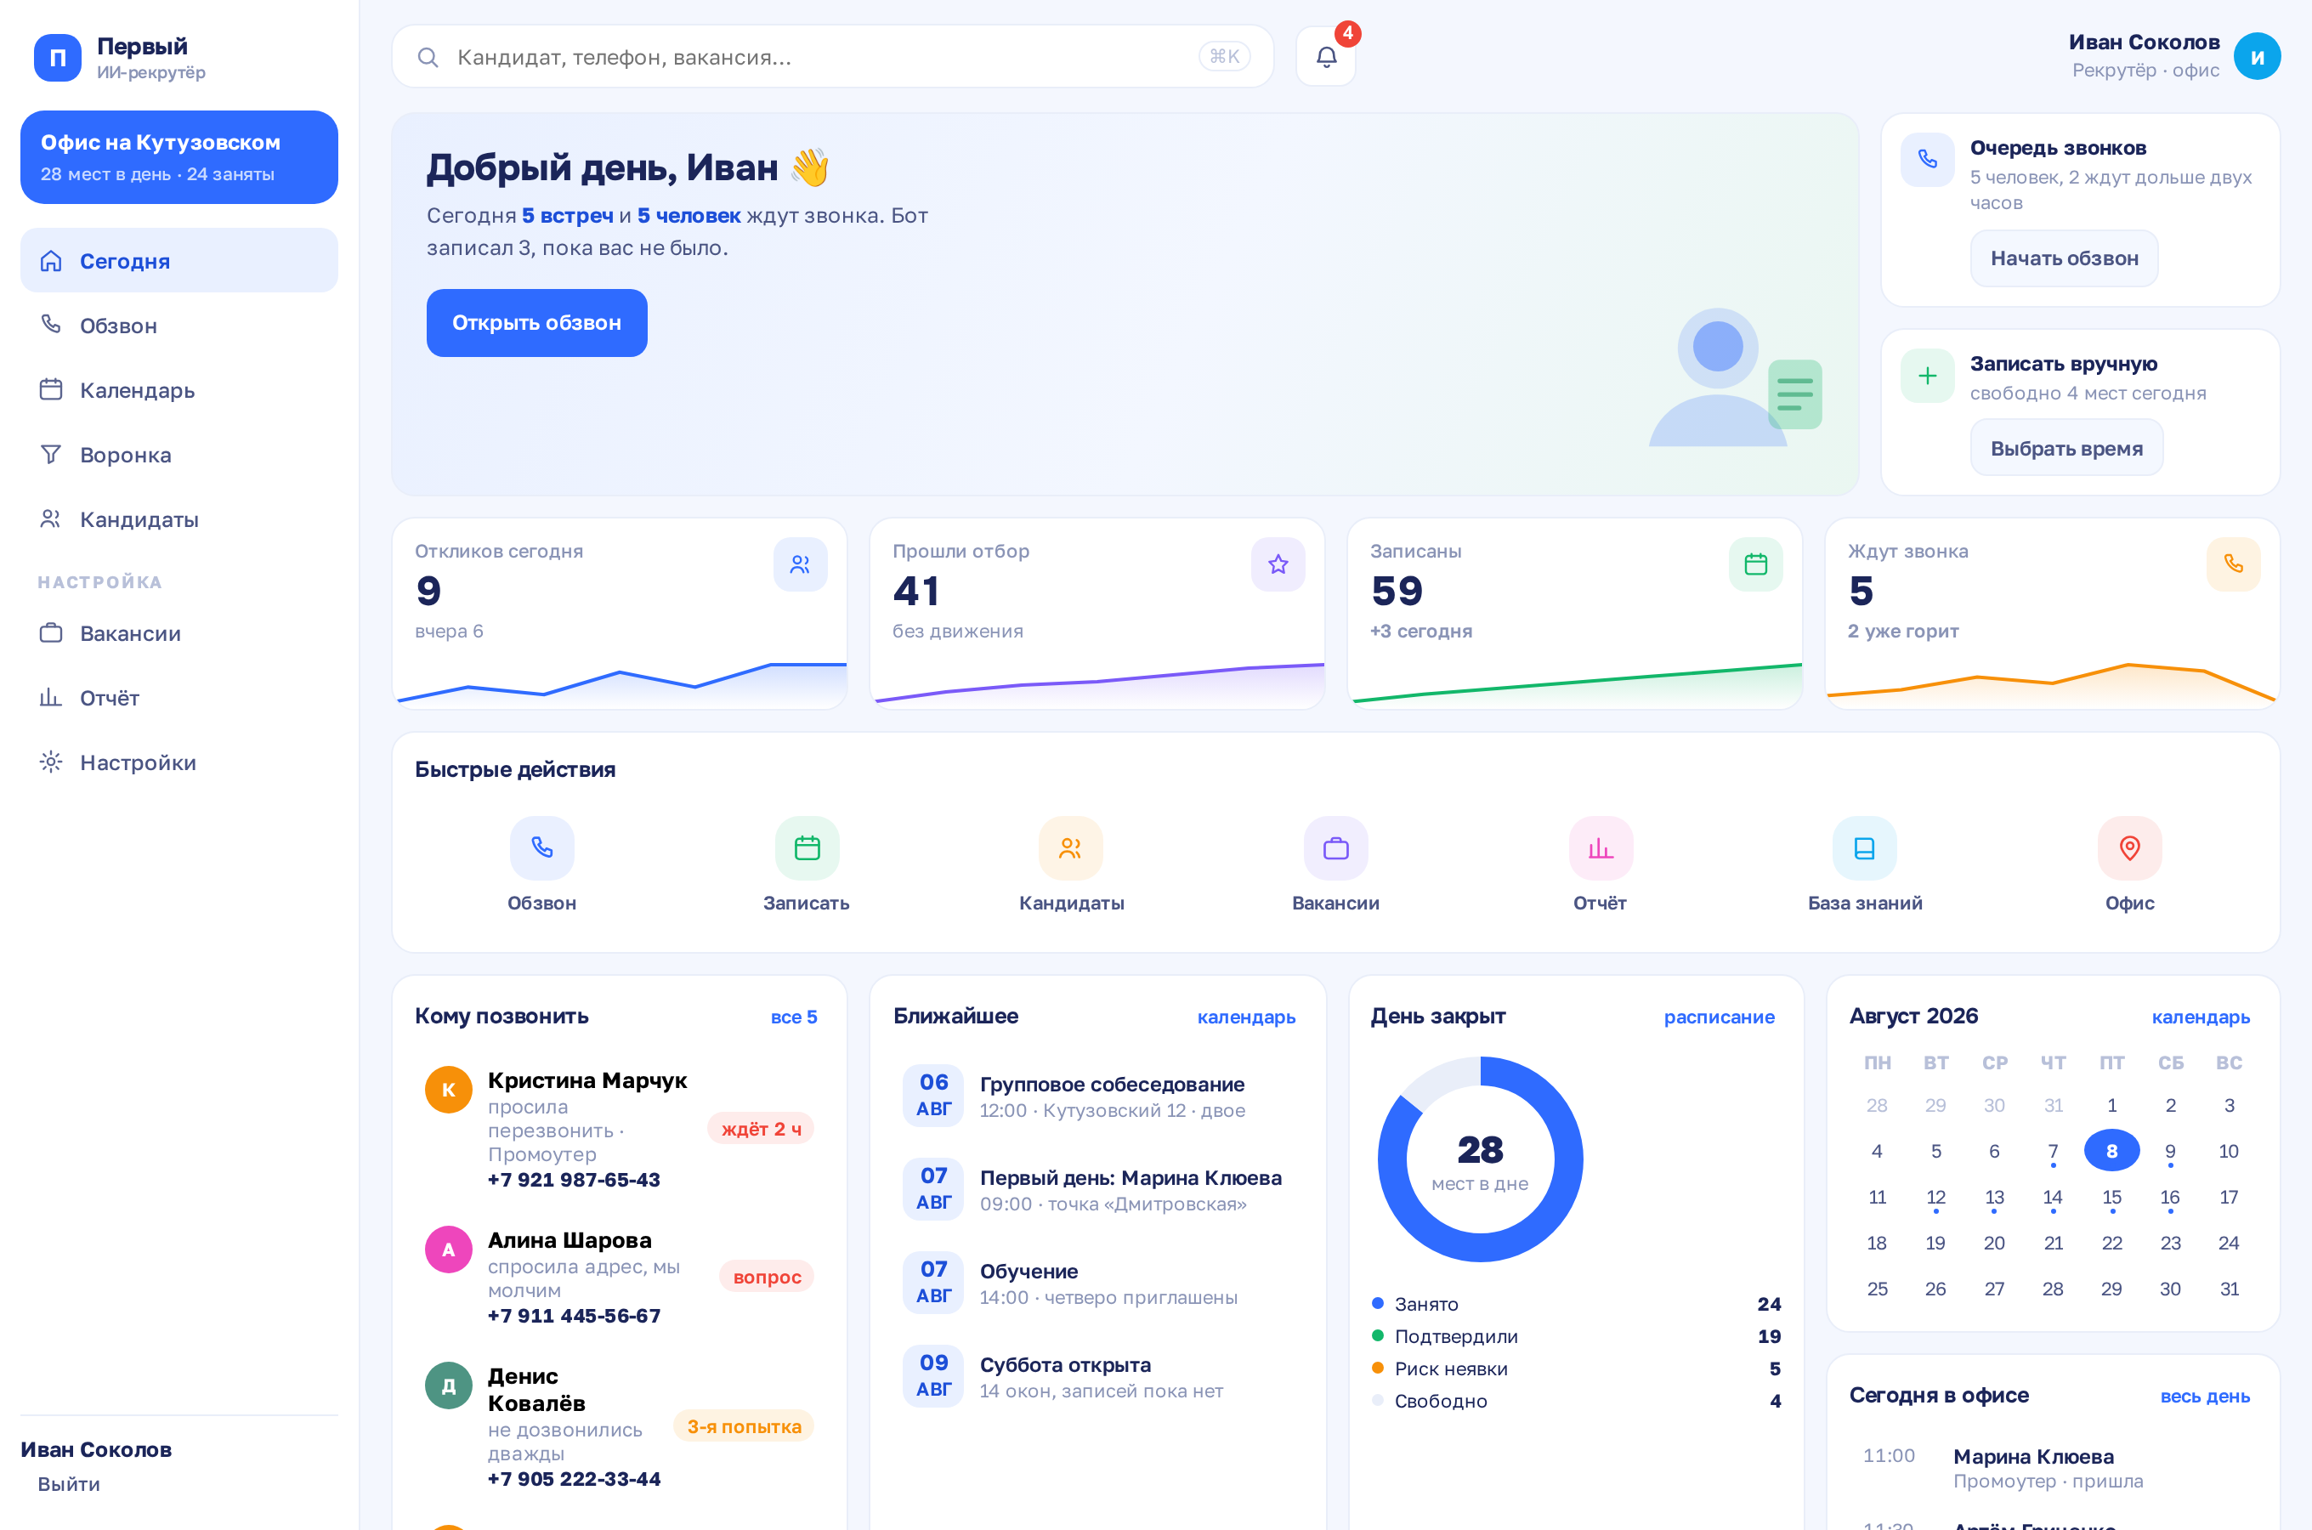This screenshot has width=2312, height=1530.
Task: Click the 28 мест в дне donut chart
Action: [x=1480, y=1159]
